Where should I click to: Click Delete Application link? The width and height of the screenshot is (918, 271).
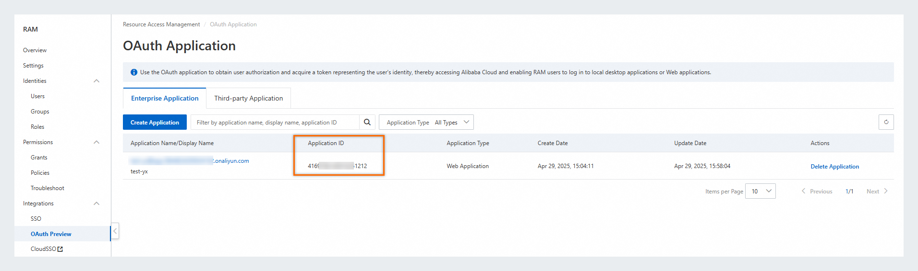(834, 167)
